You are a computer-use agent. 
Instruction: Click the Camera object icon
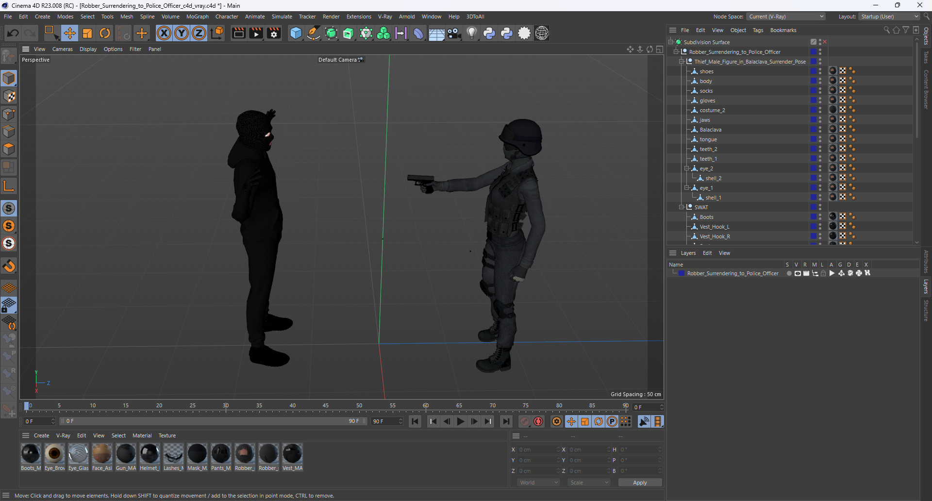pos(454,33)
